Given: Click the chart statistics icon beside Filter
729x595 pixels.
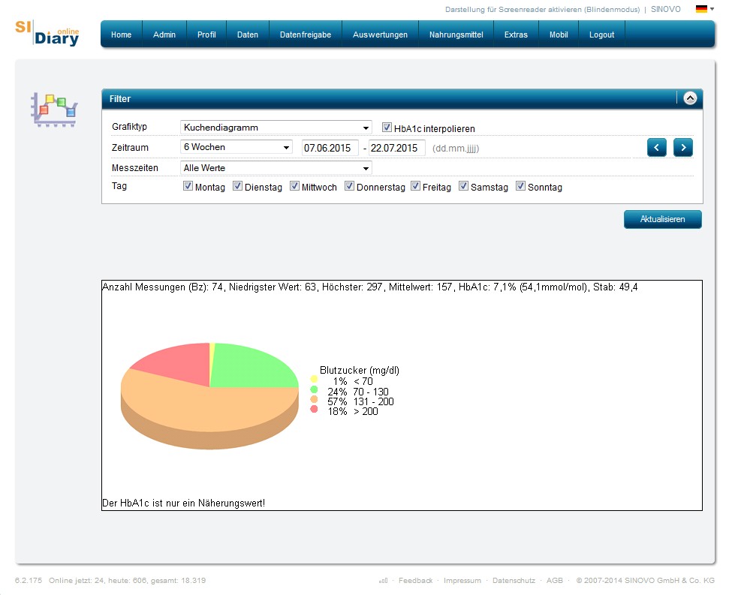Looking at the screenshot, I should (x=54, y=110).
